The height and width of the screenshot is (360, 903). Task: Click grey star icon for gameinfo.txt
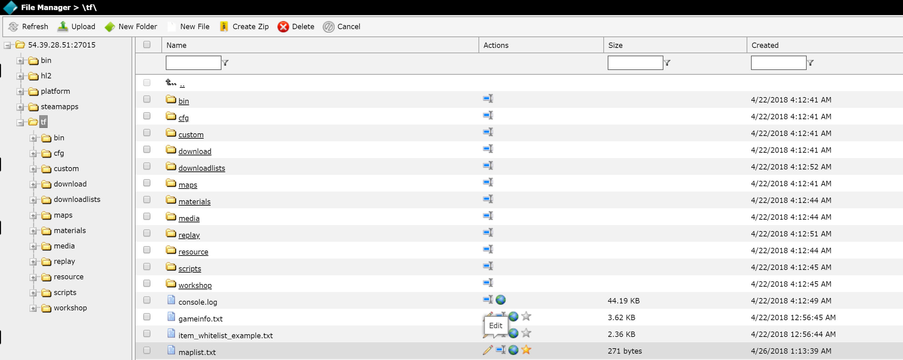click(526, 316)
